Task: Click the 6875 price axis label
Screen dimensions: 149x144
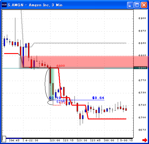Action: tap(142, 31)
